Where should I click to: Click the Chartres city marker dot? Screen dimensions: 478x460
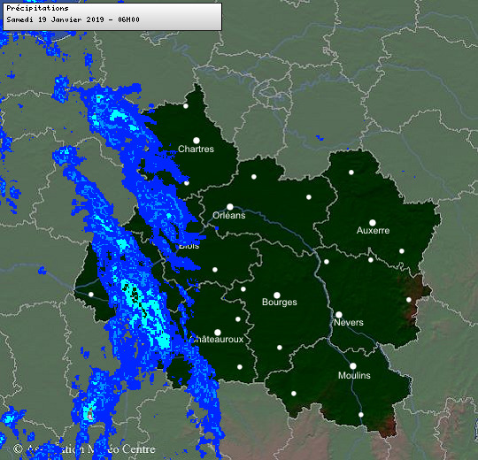(x=197, y=141)
